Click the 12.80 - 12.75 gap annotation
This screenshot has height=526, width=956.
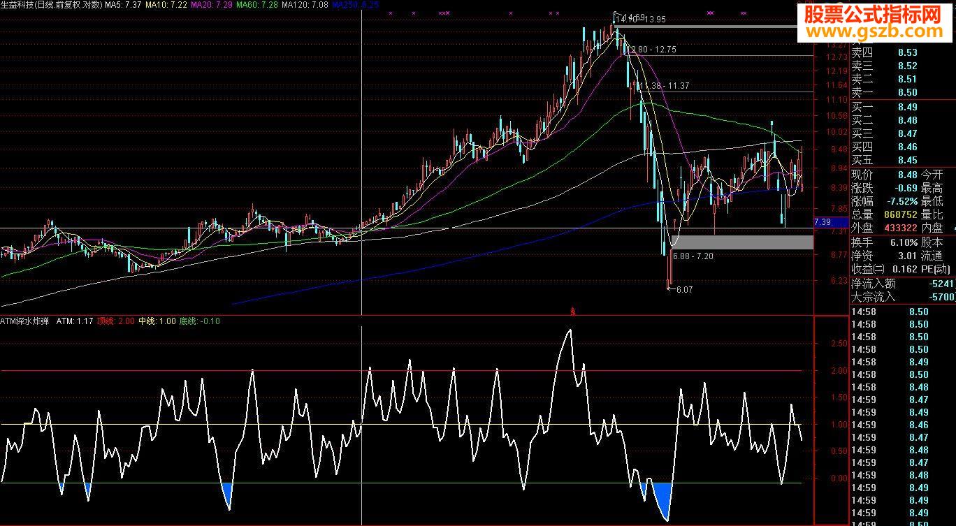point(653,50)
